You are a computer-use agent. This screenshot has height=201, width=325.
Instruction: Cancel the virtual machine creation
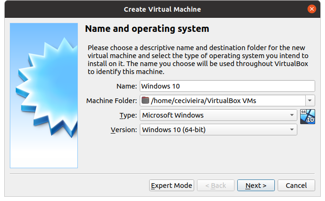296,185
